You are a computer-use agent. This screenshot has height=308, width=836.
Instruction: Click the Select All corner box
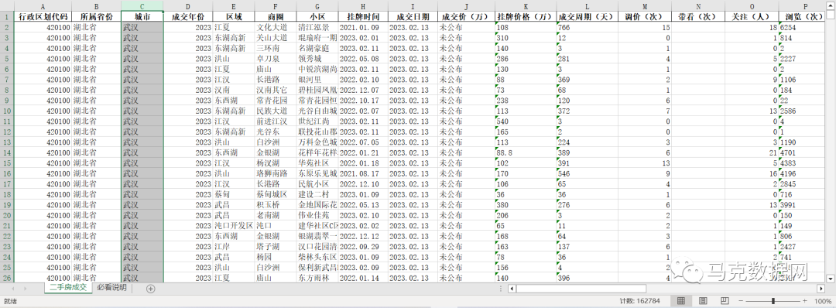6,6
